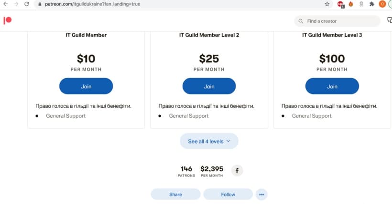Bookmark page with star icon
The height and width of the screenshot is (204, 392).
327,4
